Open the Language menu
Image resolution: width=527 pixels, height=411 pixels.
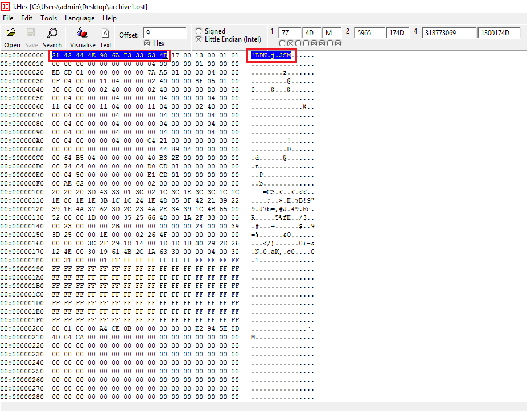tap(80, 18)
